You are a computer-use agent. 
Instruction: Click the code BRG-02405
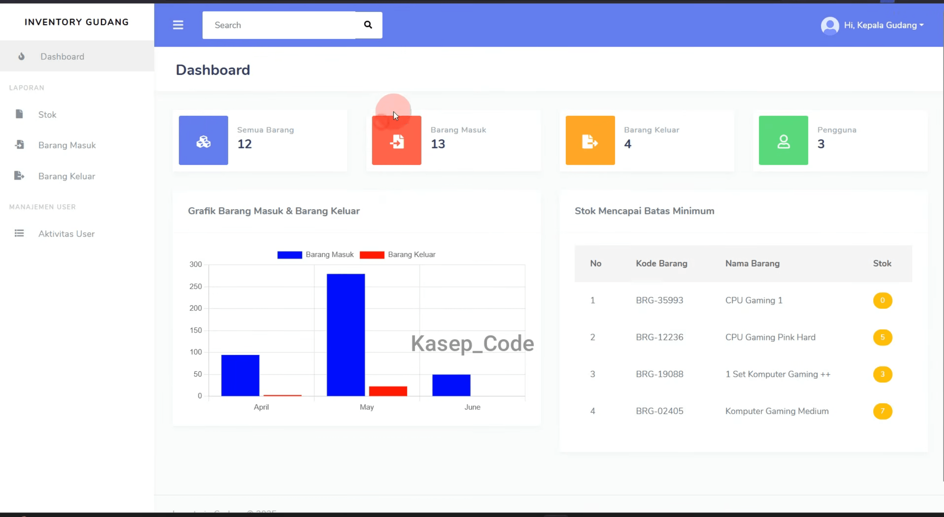[659, 411]
